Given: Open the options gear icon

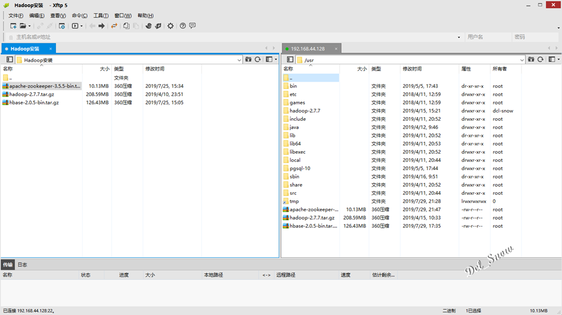Looking at the screenshot, I should tap(170, 26).
